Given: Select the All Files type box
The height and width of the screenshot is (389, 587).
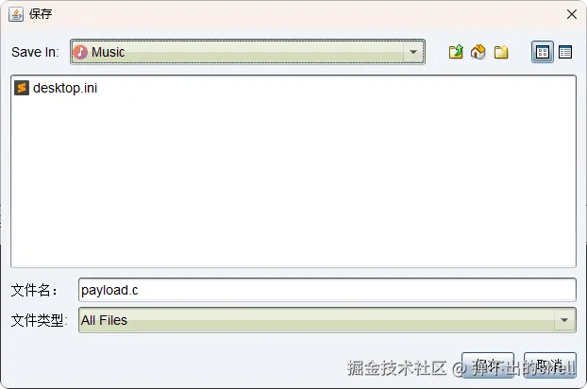Looking at the screenshot, I should point(327,320).
